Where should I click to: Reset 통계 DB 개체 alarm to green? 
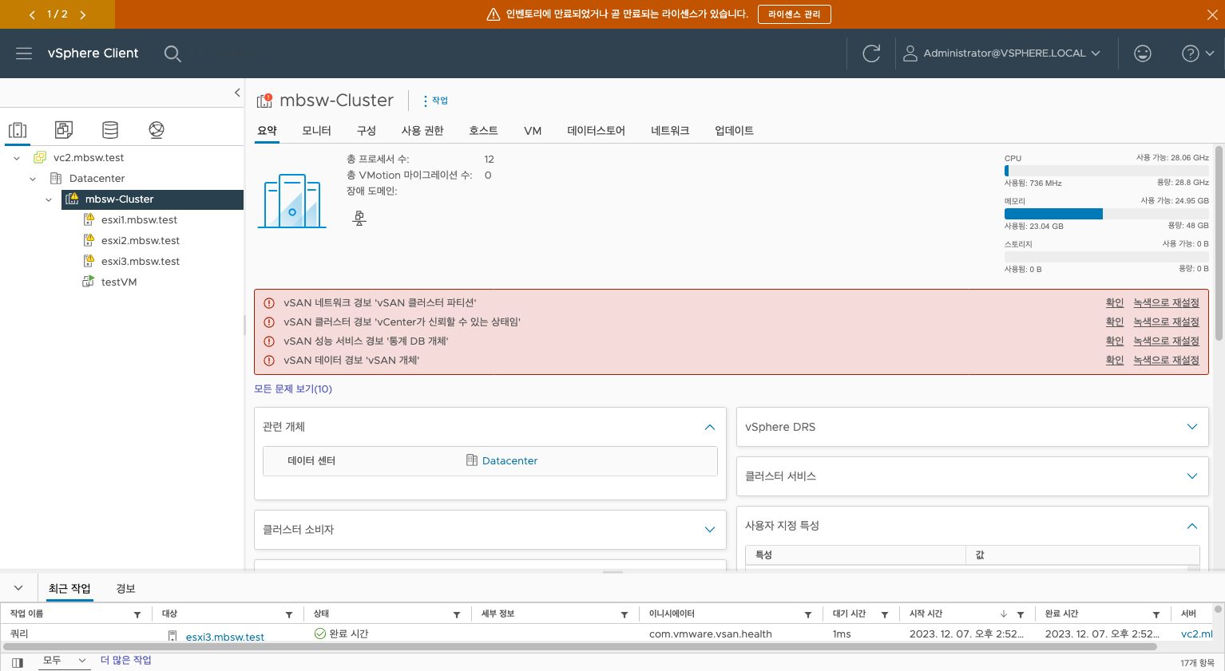(1166, 341)
